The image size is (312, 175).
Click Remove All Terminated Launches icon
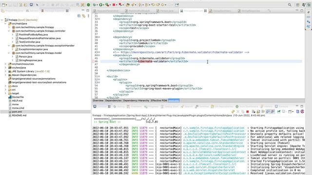pyautogui.click(x=243, y=112)
